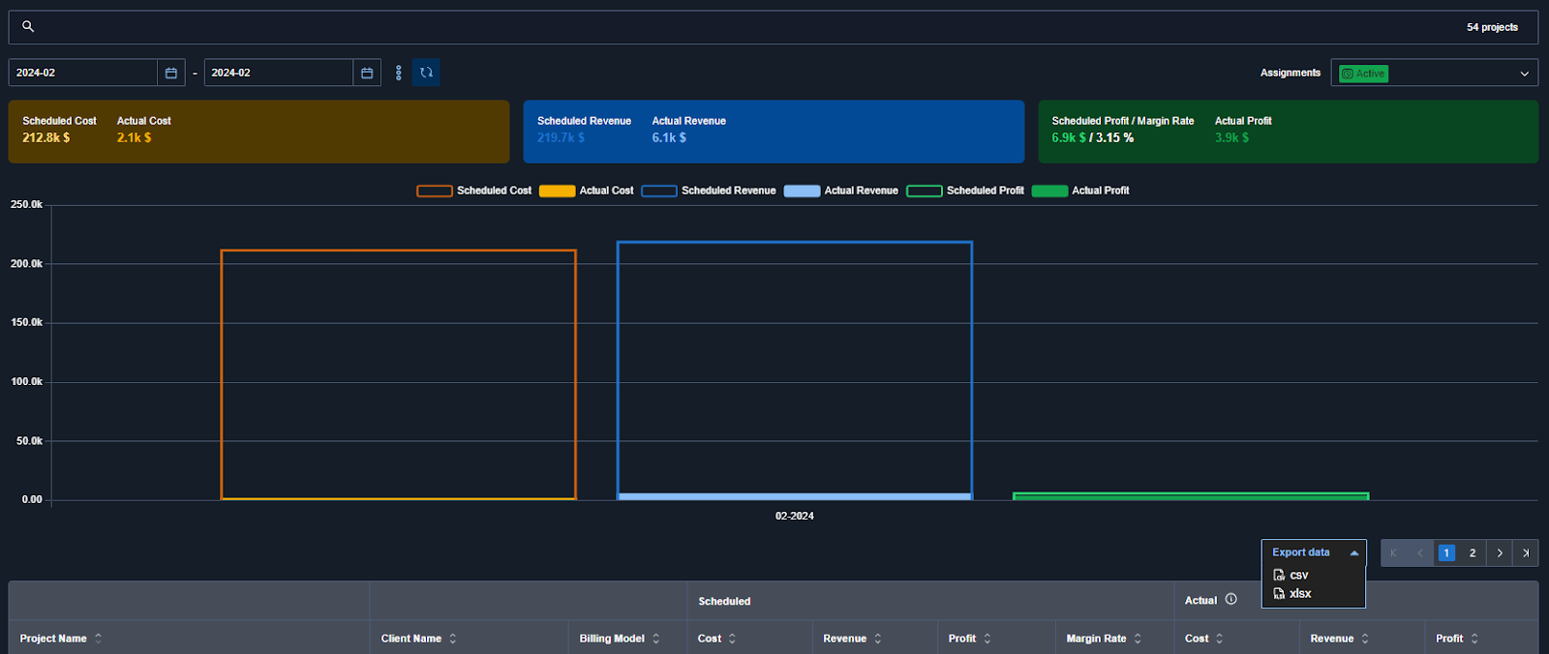Image resolution: width=1549 pixels, height=654 pixels.
Task: Toggle Scheduled Cost series in legend
Action: pos(474,191)
